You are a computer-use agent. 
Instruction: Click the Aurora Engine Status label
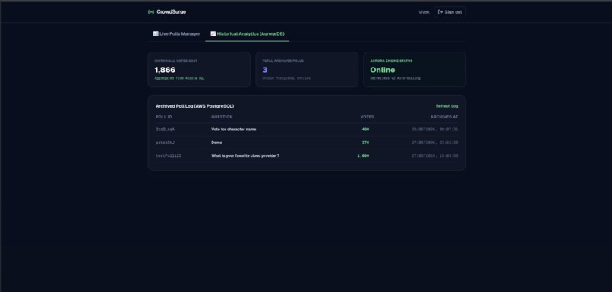(x=391, y=61)
